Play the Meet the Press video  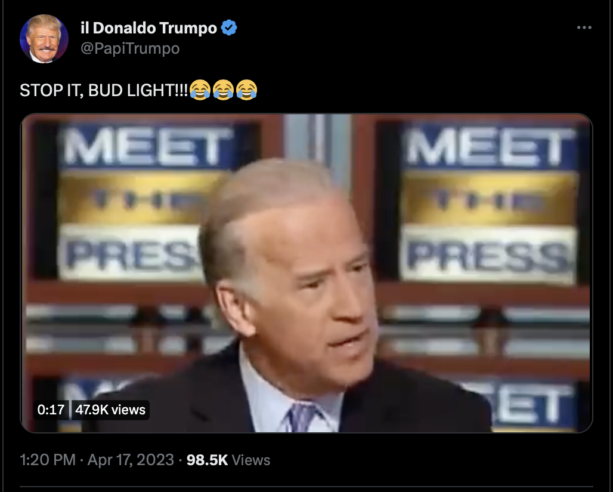point(306,273)
